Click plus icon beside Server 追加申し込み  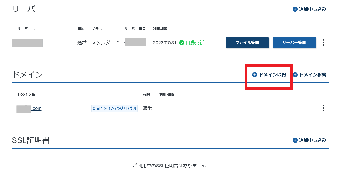[x=295, y=9]
